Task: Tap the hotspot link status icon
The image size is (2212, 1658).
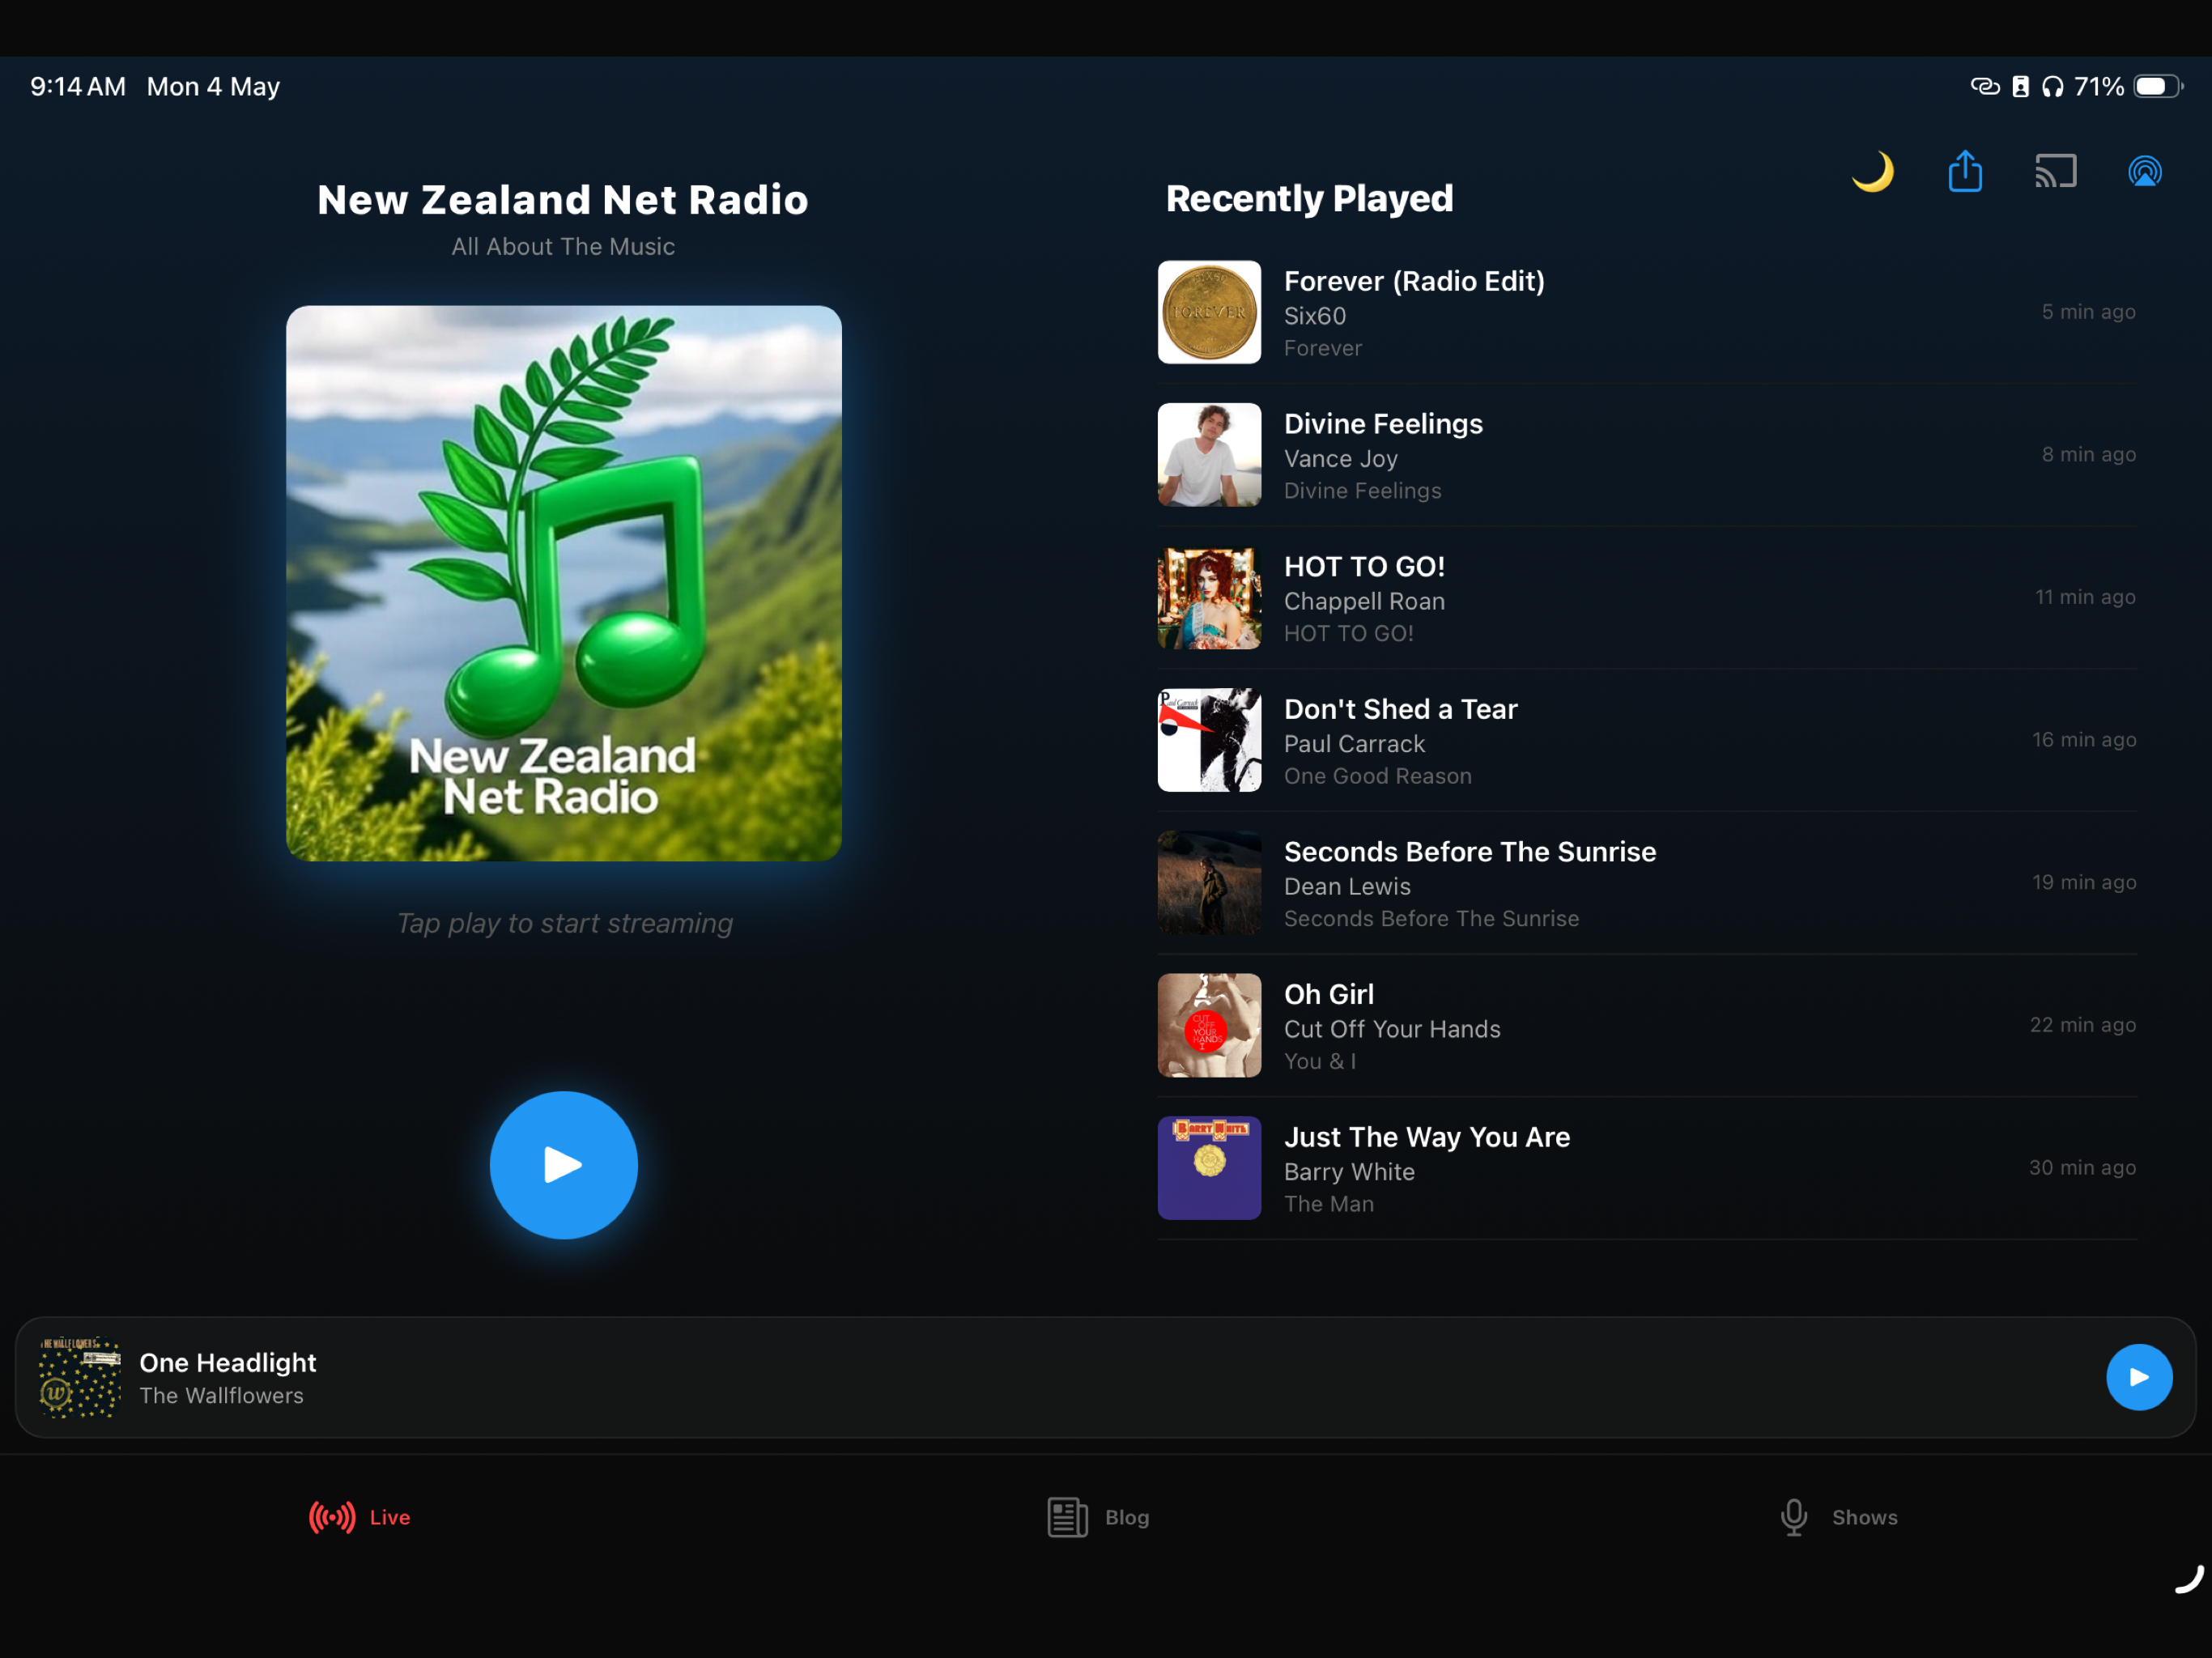Action: [1984, 86]
